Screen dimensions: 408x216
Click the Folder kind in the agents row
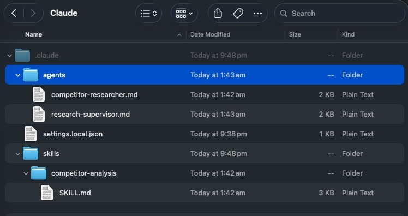(352, 75)
